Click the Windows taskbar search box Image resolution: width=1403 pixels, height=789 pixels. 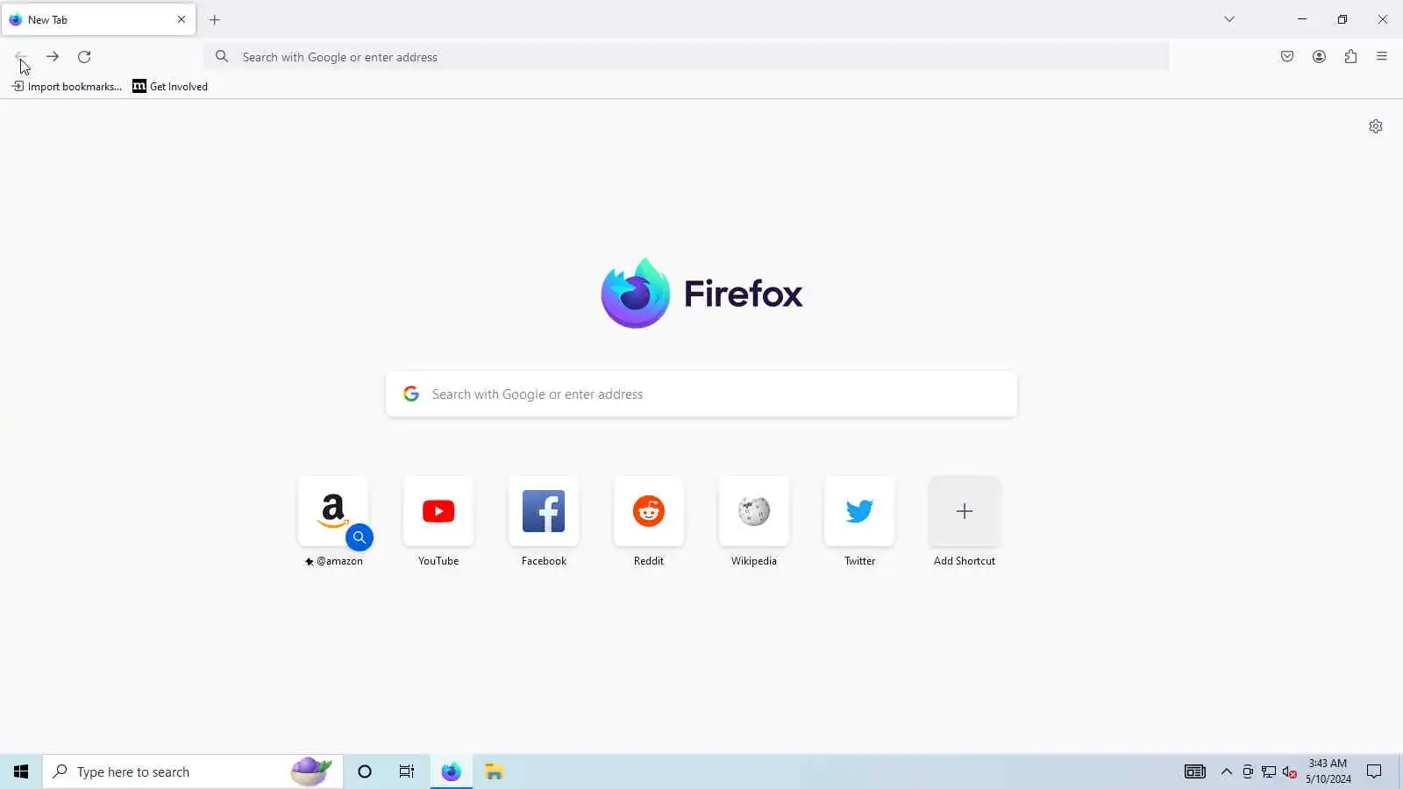click(x=193, y=771)
